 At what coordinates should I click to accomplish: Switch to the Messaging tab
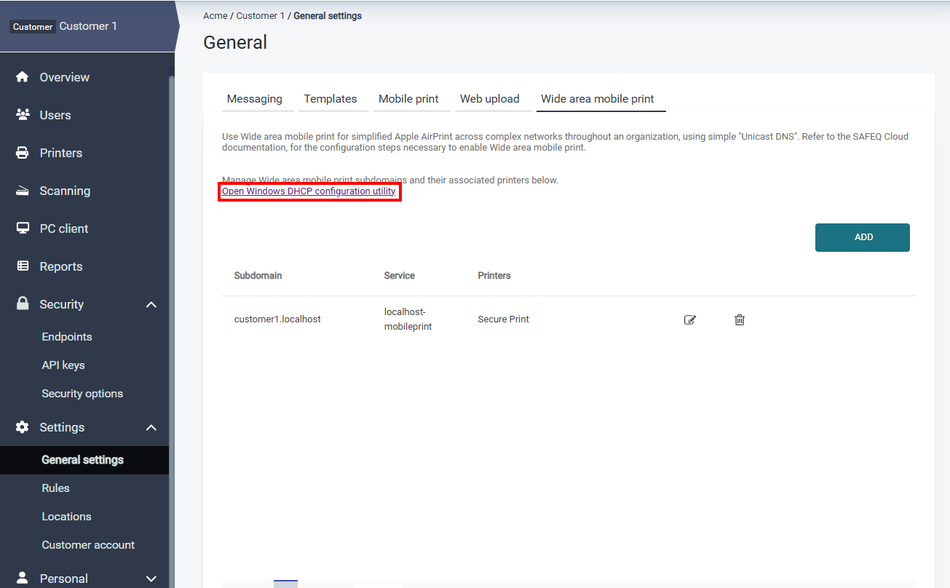pyautogui.click(x=255, y=99)
